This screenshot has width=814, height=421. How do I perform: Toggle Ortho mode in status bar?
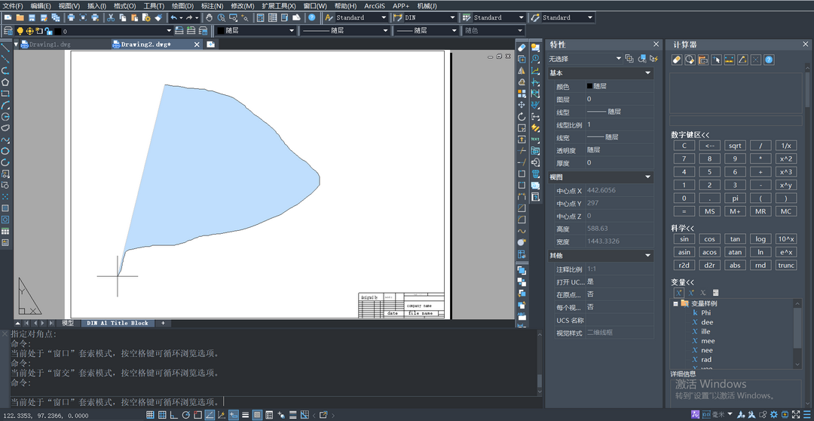tap(173, 415)
